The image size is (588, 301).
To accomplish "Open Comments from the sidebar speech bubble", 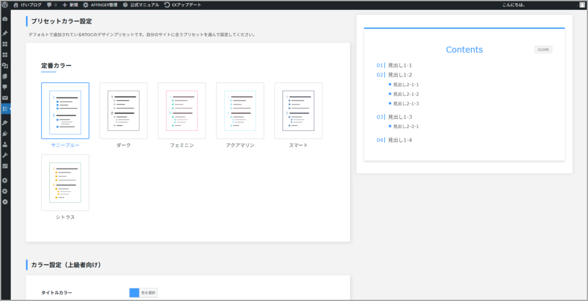I will pyautogui.click(x=5, y=87).
